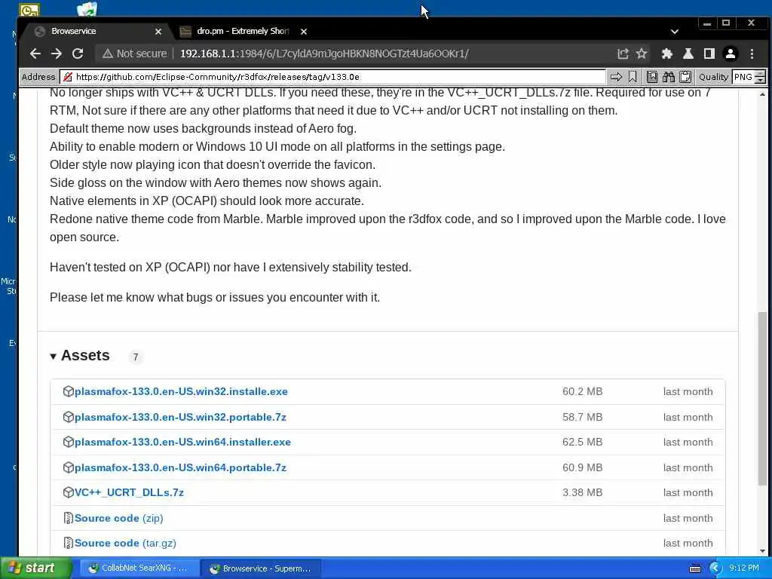Click the 3.38 MB file size

click(583, 492)
